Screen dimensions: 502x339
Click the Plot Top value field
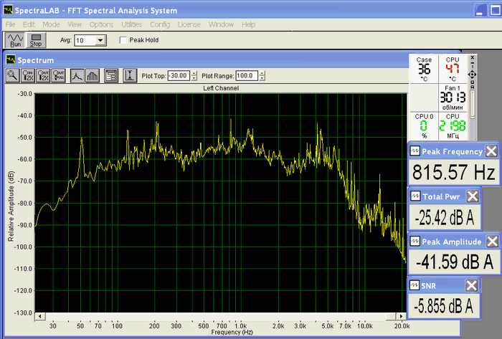coord(179,75)
